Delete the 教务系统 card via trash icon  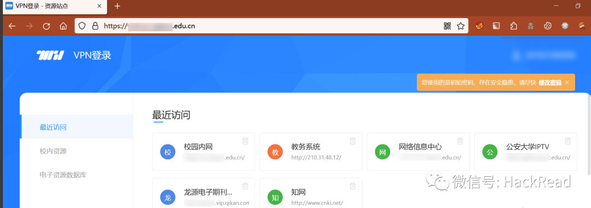click(x=353, y=141)
